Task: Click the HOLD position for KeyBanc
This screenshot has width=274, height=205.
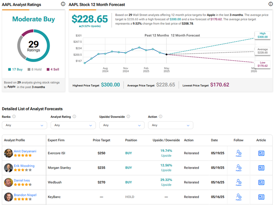Action: pyautogui.click(x=130, y=197)
